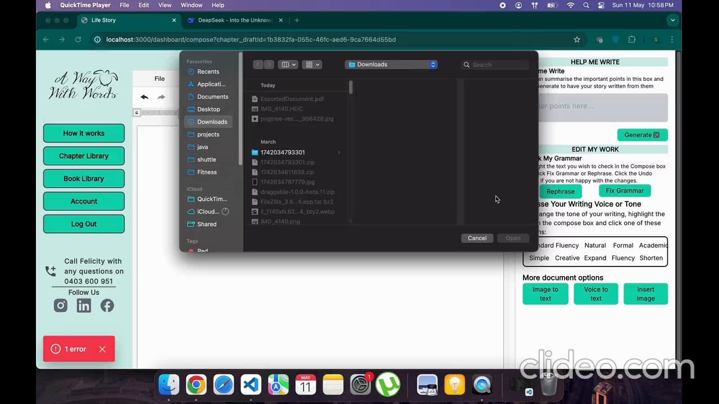Click the Insert image button
The width and height of the screenshot is (719, 404).
(x=645, y=294)
